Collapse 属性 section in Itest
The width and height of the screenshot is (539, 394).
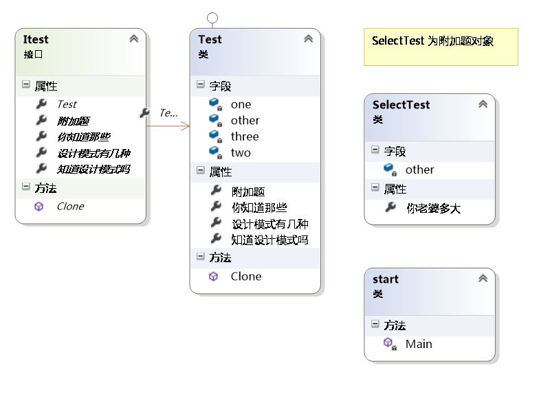[26, 84]
